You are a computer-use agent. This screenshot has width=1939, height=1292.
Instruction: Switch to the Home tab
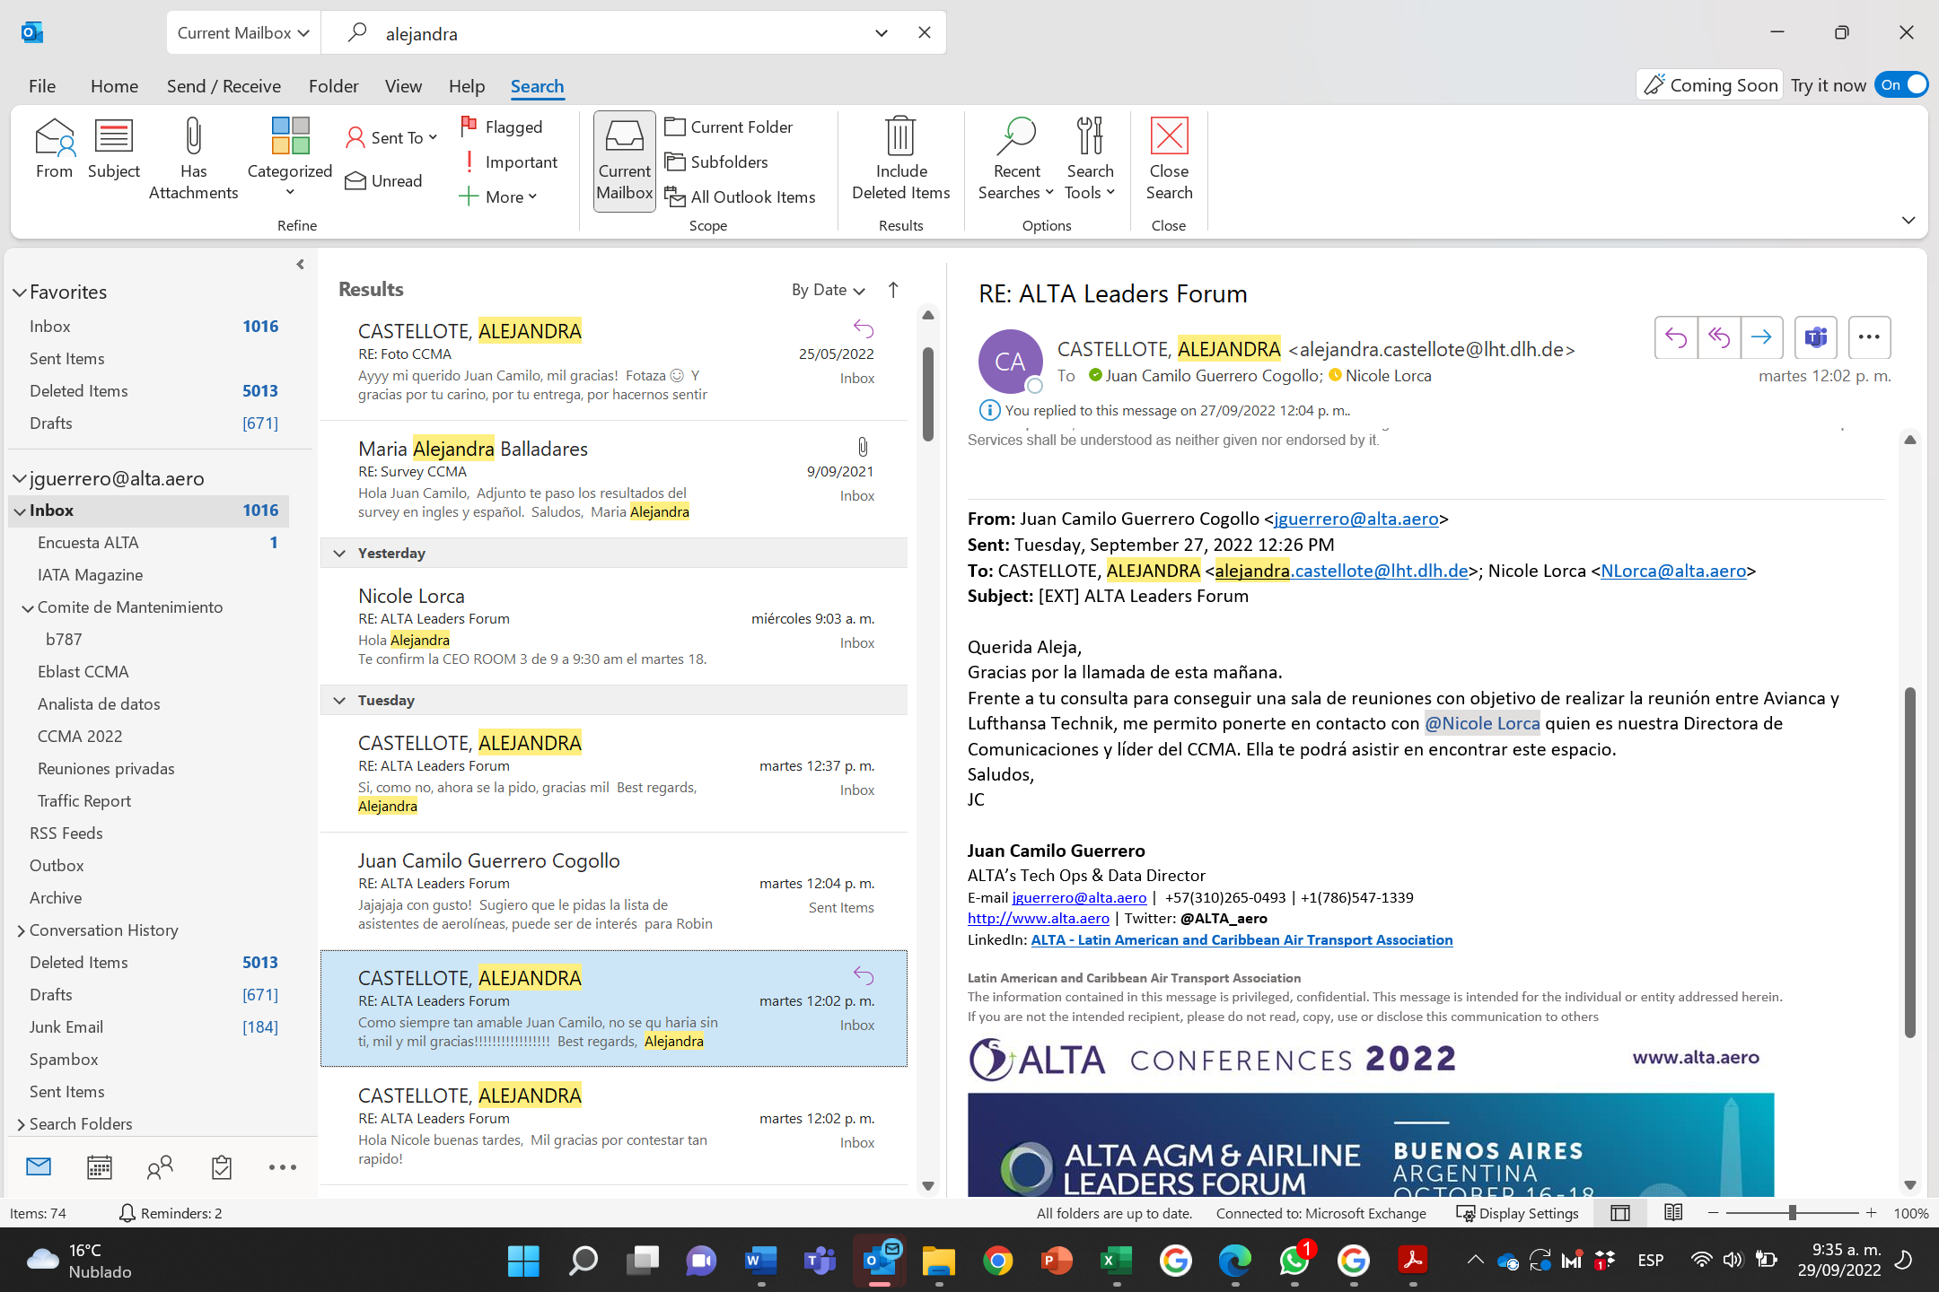click(114, 86)
